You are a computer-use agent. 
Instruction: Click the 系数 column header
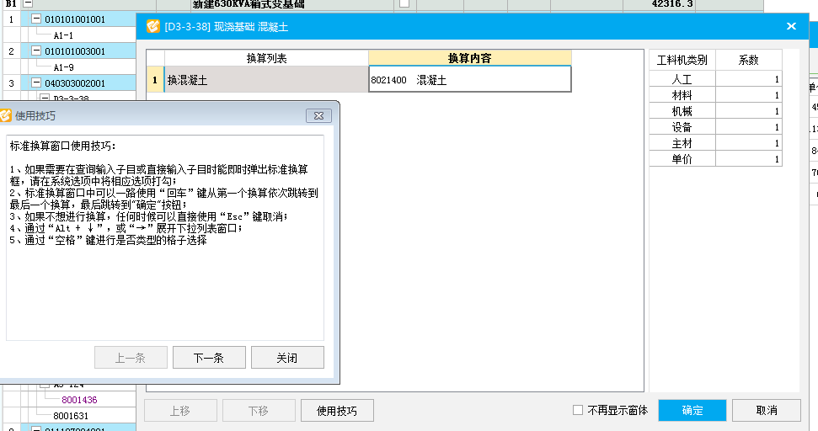(749, 60)
